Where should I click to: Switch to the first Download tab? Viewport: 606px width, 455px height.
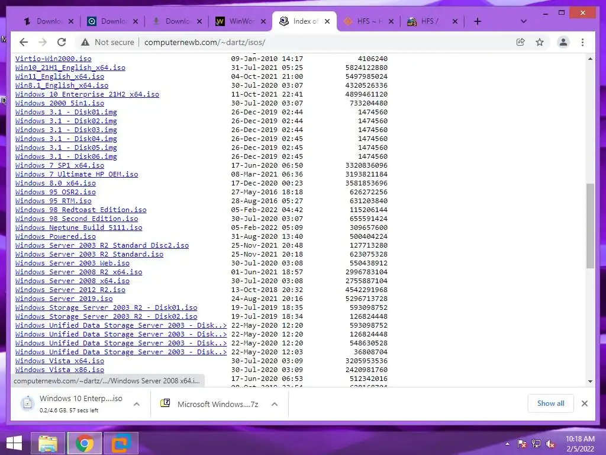coord(47,21)
